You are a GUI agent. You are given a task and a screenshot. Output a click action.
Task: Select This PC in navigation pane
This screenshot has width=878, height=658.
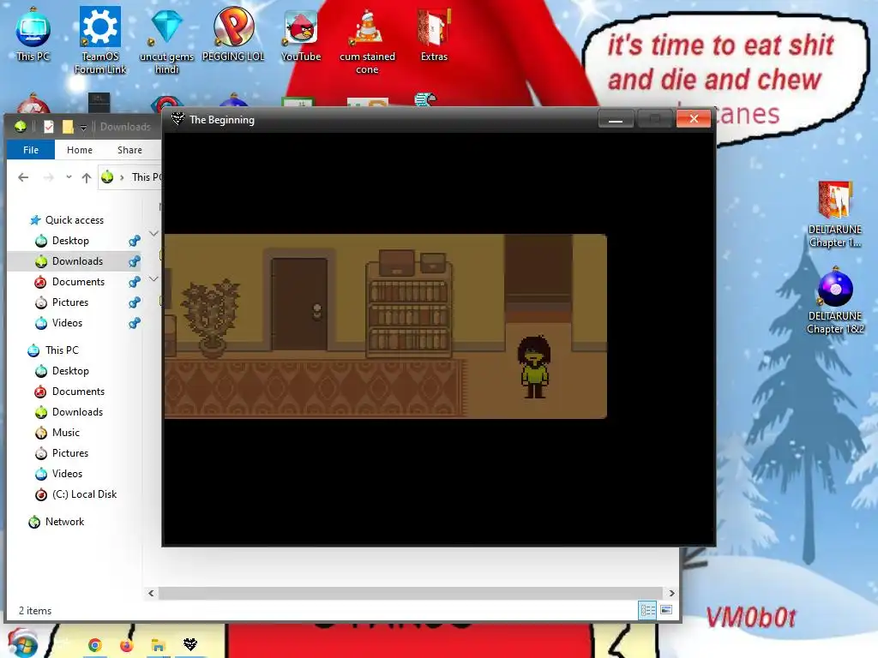54,350
